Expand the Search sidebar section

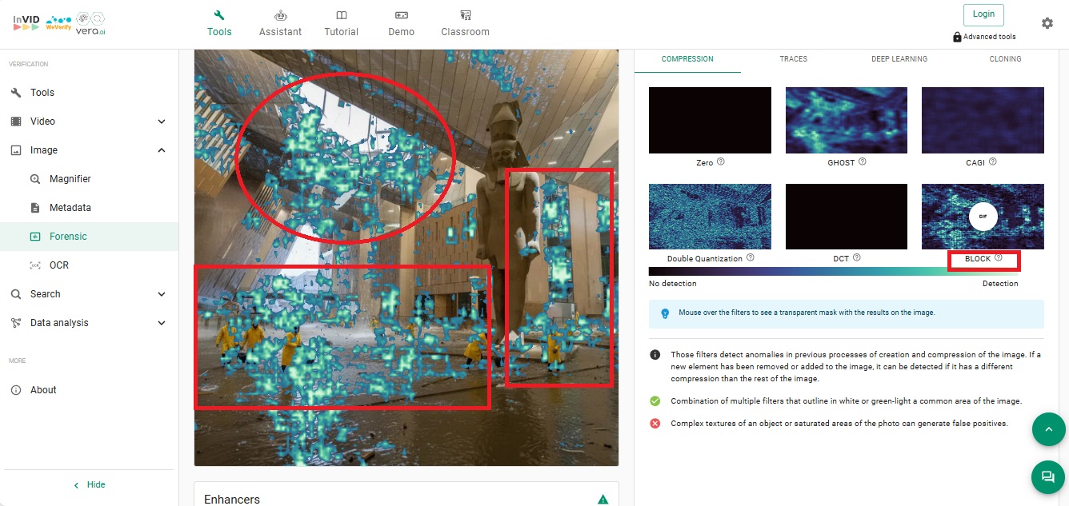tap(162, 294)
